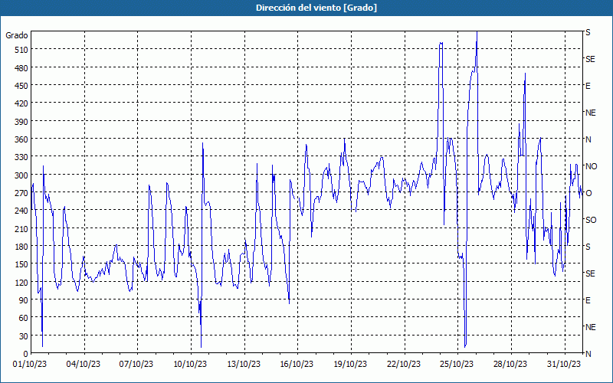The image size is (613, 383).
Task: Click the 13/10/23 date label
Action: click(x=244, y=365)
